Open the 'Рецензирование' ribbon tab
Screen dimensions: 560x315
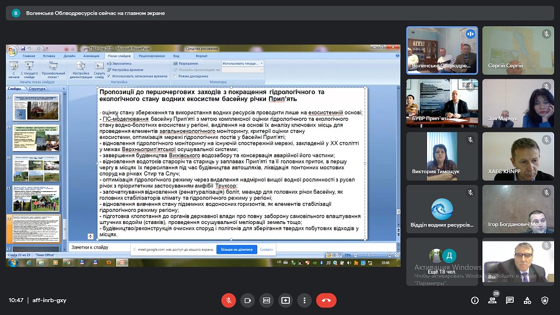tap(152, 56)
